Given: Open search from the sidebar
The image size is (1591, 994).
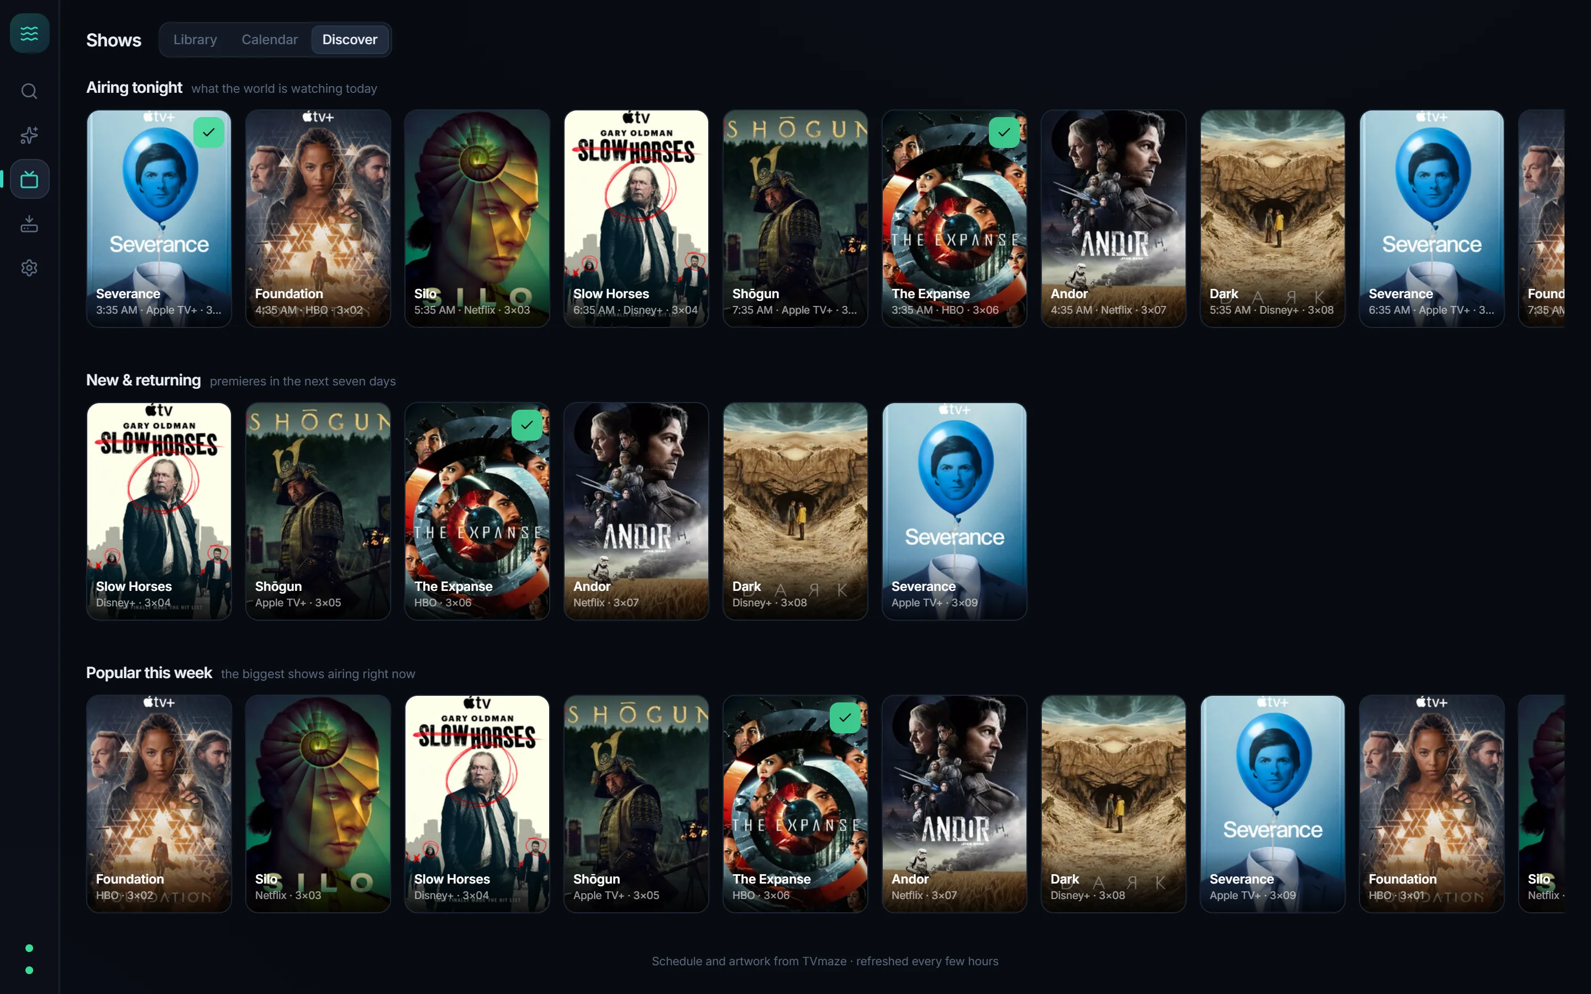Looking at the screenshot, I should [x=30, y=91].
